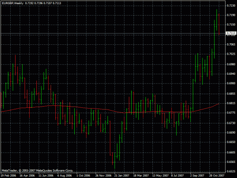Click the 0.6730 price axis label

pyautogui.click(x=231, y=123)
